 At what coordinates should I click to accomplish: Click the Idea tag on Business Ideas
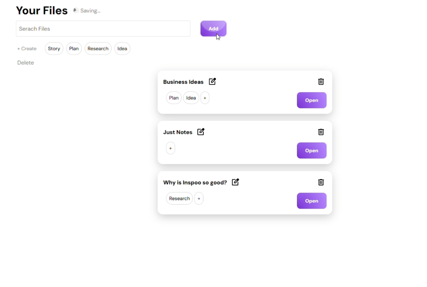click(191, 98)
